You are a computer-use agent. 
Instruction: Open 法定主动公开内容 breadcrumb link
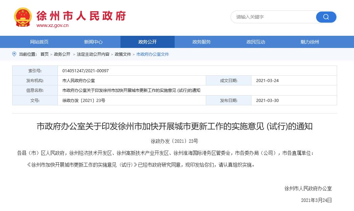click(x=93, y=54)
